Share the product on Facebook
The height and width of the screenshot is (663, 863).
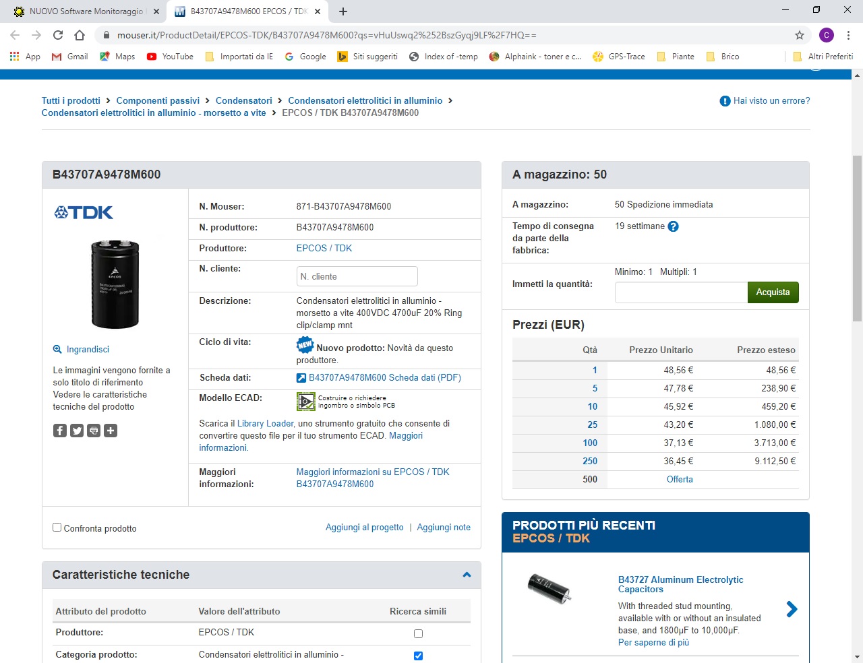pos(60,431)
